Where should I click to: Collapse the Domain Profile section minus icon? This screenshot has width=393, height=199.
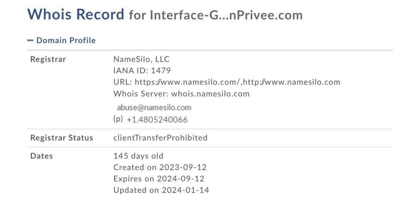[x=30, y=40]
